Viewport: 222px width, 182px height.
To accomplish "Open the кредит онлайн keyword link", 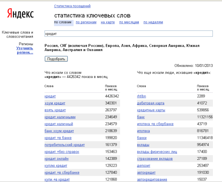I will pyautogui.click(x=56, y=159).
